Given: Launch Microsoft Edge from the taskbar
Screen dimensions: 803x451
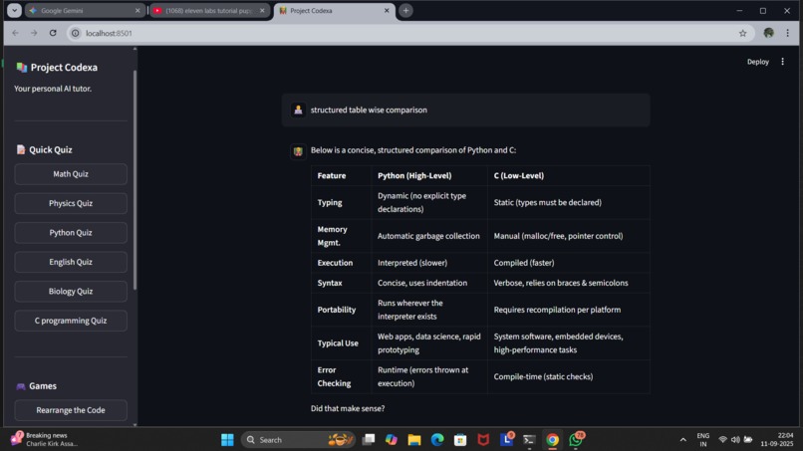Looking at the screenshot, I should [x=437, y=440].
